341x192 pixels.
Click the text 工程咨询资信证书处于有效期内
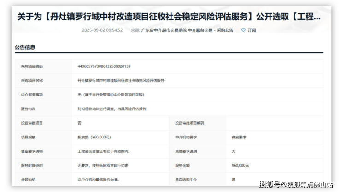[x=104, y=151]
